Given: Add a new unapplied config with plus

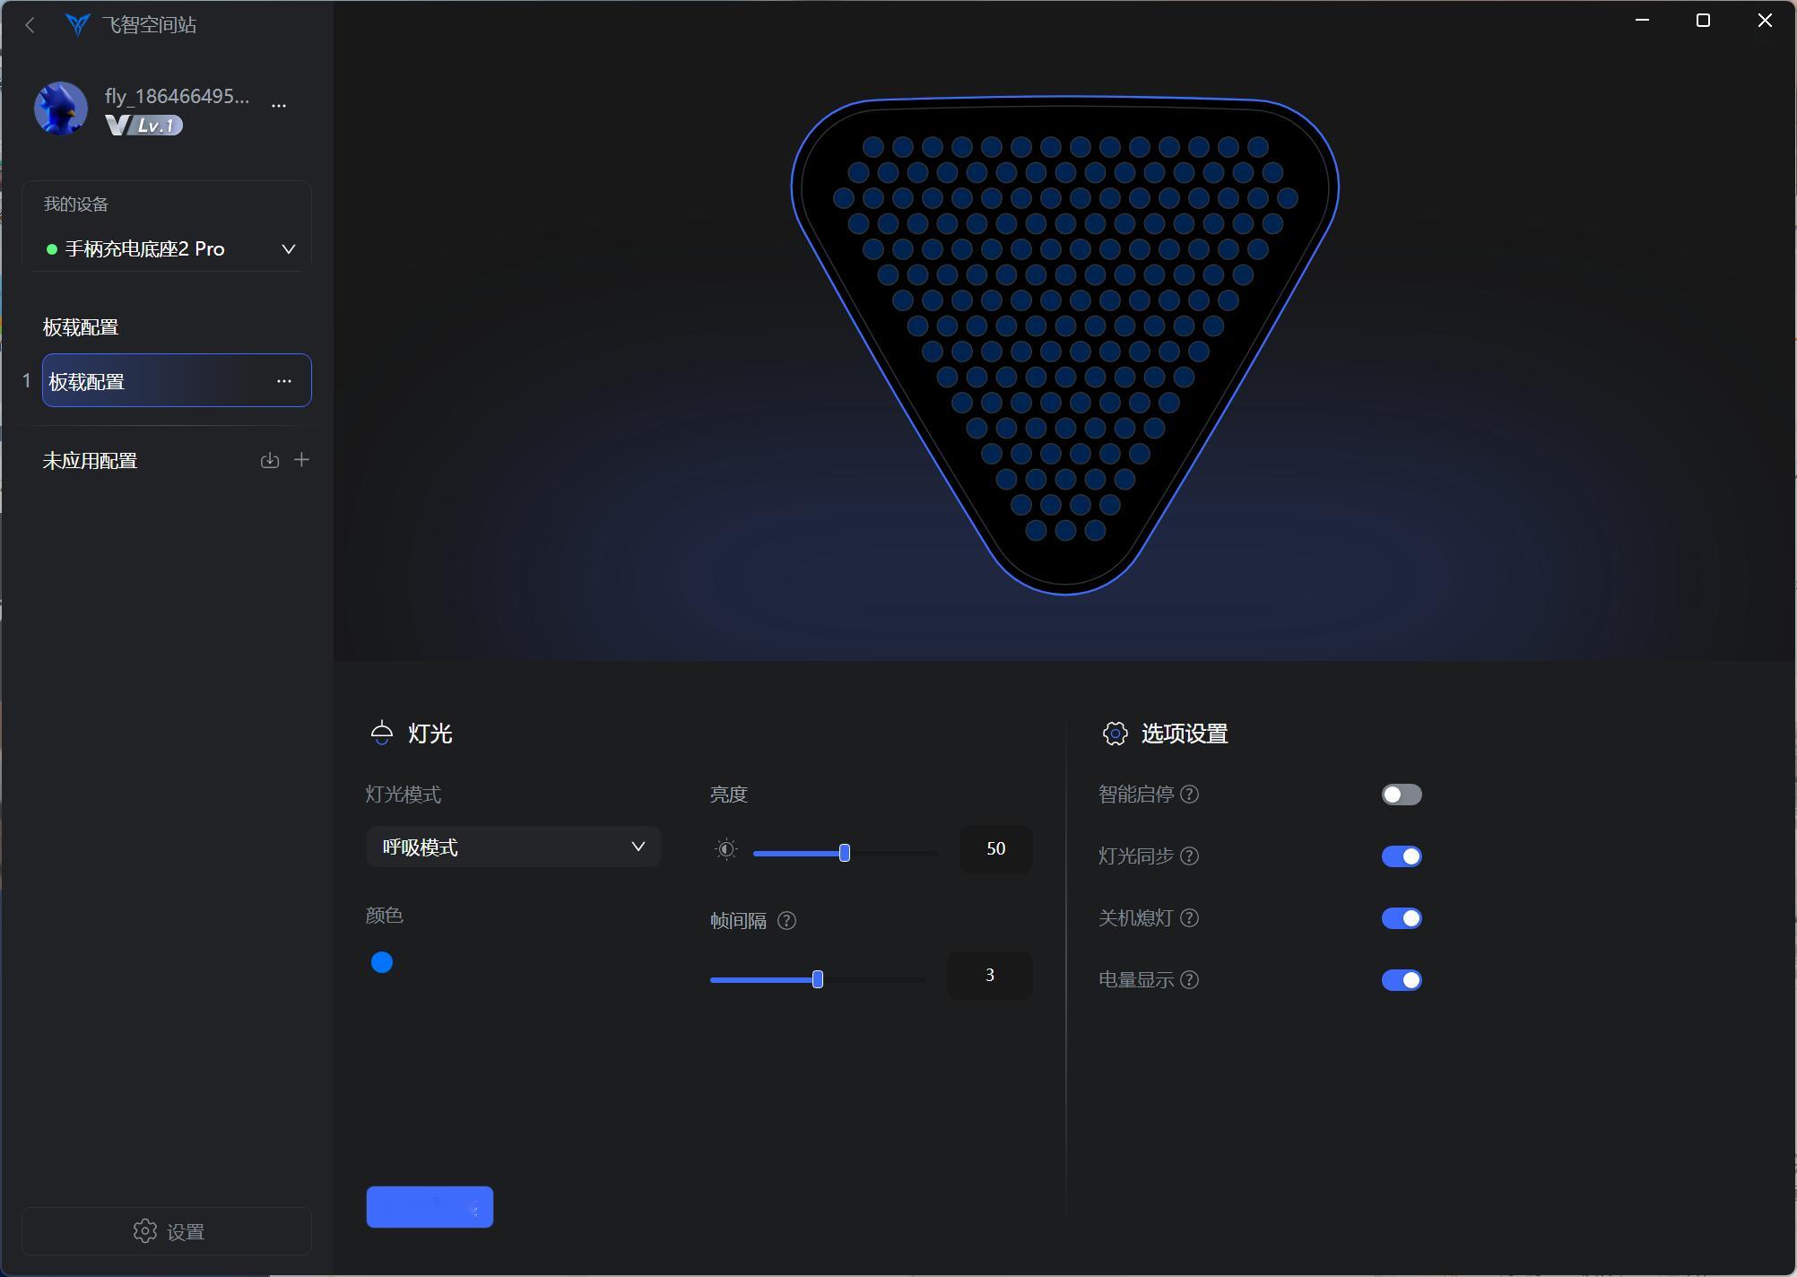Looking at the screenshot, I should (x=302, y=460).
